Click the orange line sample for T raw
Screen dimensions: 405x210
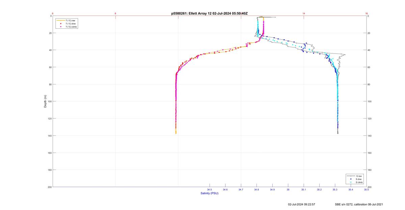tap(61, 21)
